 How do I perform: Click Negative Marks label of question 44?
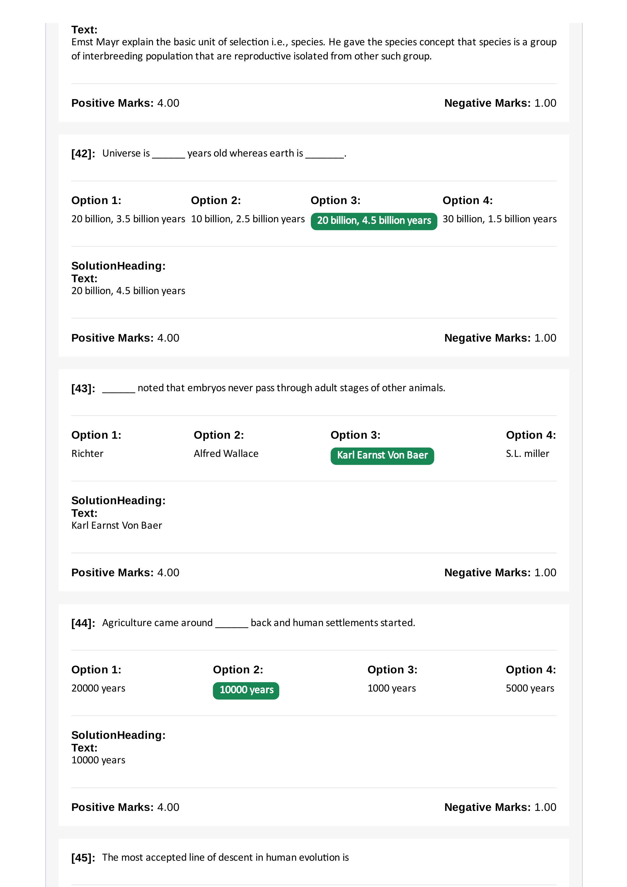click(487, 807)
